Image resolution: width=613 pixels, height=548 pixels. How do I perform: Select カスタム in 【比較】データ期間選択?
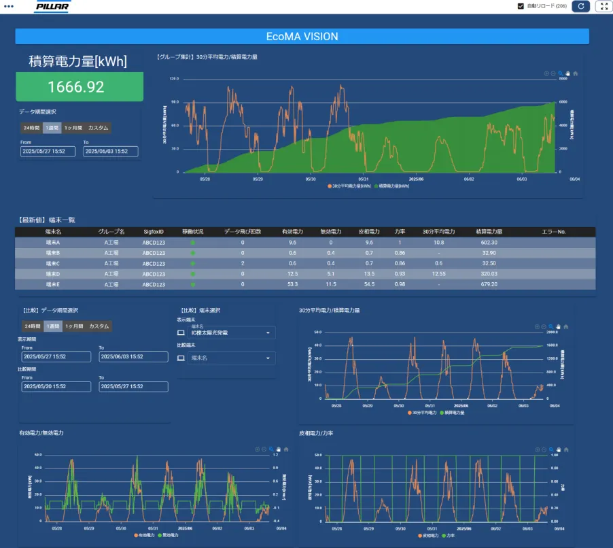(99, 326)
